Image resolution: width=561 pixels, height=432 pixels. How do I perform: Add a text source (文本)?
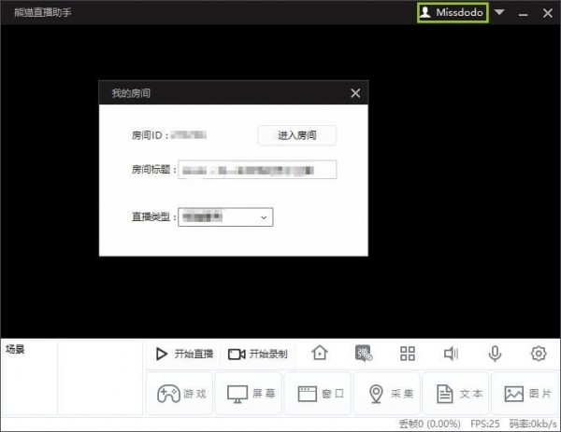pos(456,394)
